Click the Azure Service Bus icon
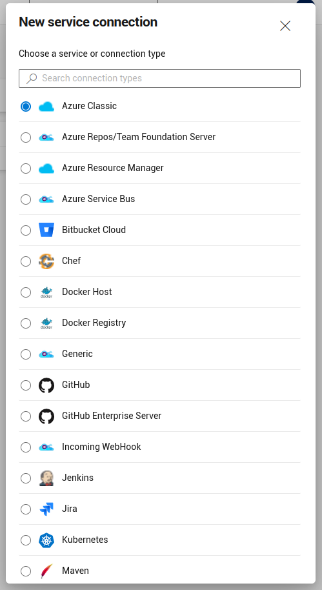322x590 pixels. tap(46, 199)
